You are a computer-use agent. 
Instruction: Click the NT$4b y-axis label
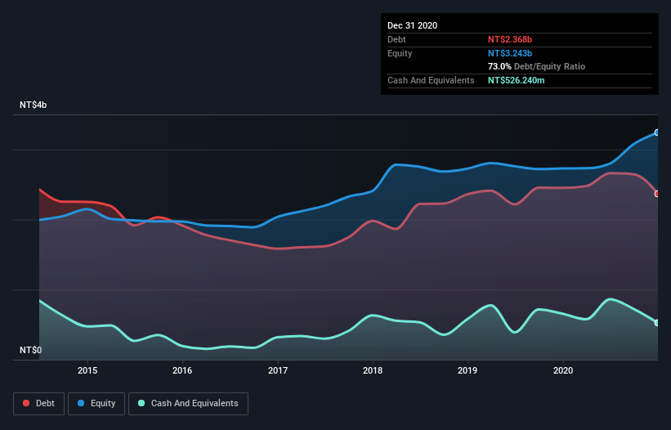(x=35, y=105)
